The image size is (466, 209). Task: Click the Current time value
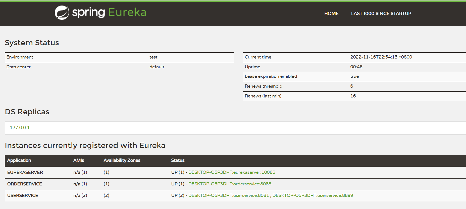381,57
